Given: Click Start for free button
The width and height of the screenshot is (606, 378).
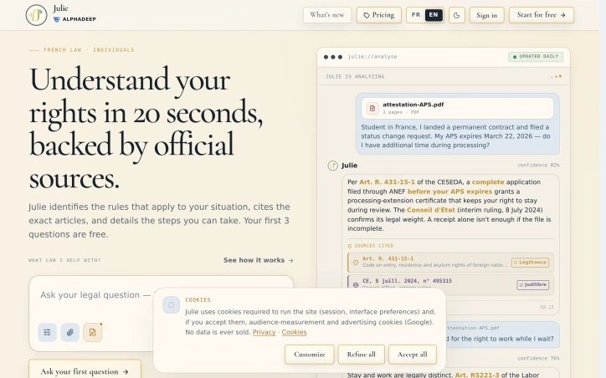Looking at the screenshot, I should tap(541, 15).
